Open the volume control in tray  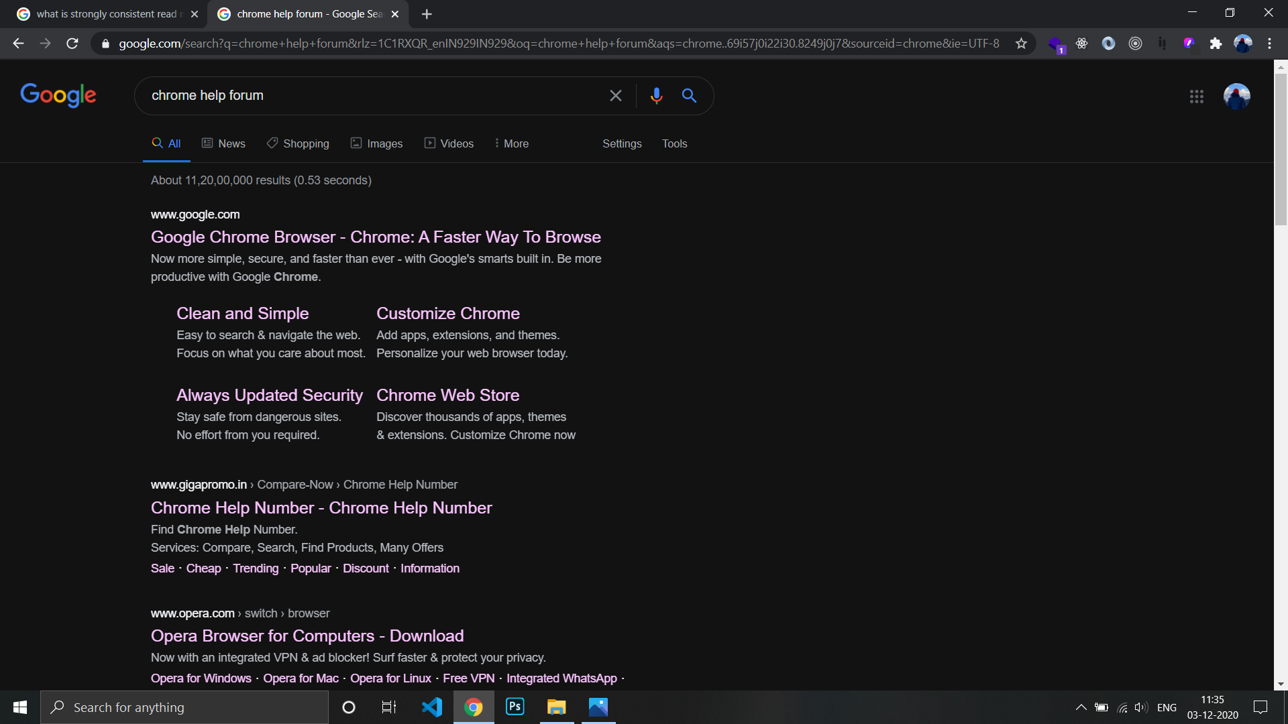pos(1141,707)
